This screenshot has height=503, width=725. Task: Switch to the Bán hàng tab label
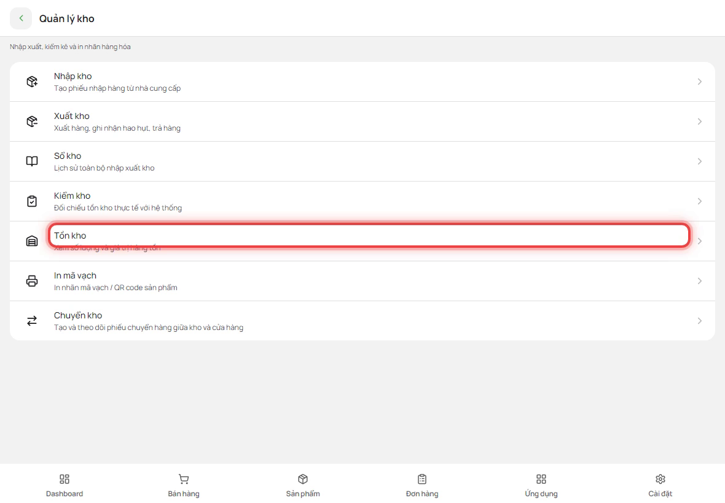click(x=184, y=494)
